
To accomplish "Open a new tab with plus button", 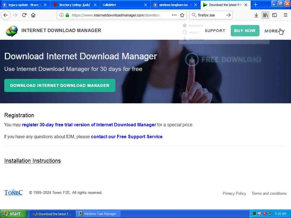I will coord(255,5).
